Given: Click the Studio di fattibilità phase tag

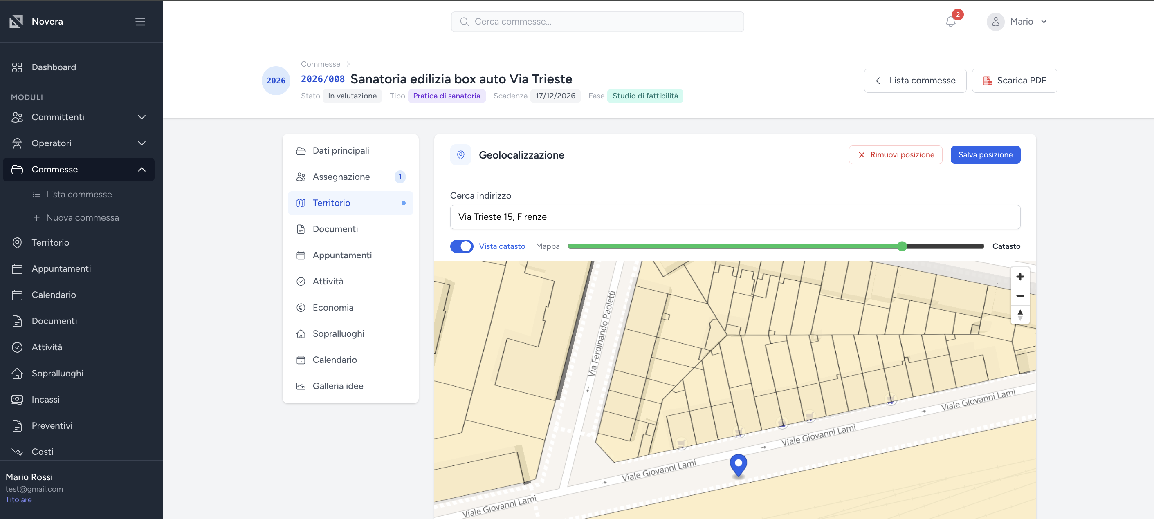Looking at the screenshot, I should pyautogui.click(x=644, y=96).
